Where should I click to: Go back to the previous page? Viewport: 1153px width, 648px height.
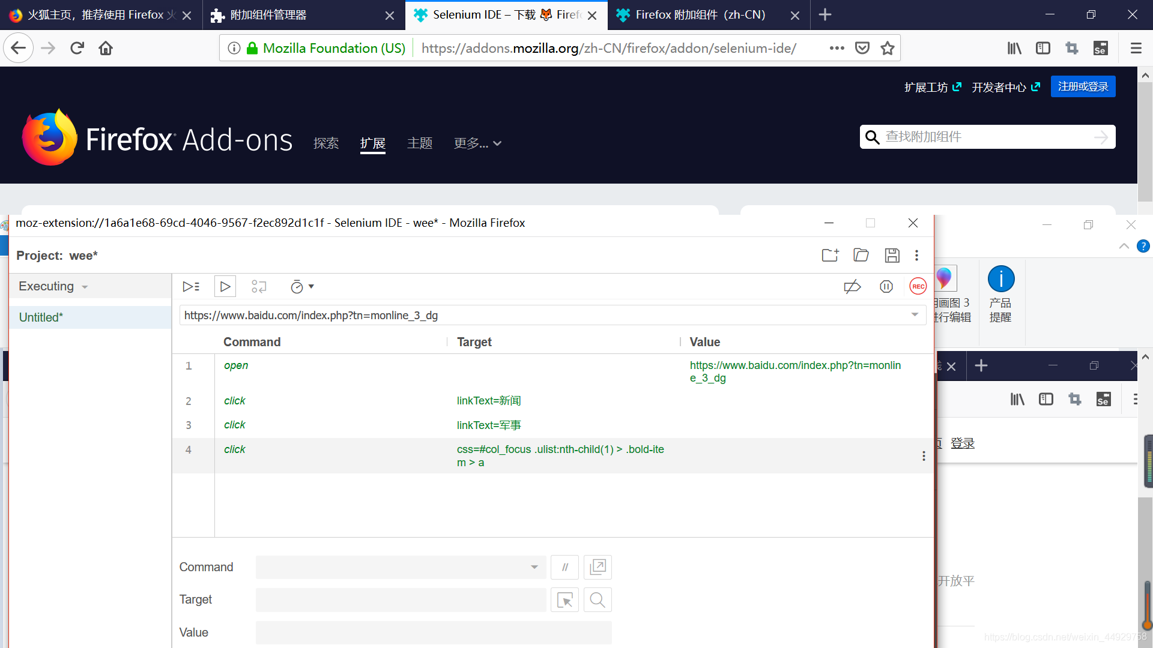18,48
